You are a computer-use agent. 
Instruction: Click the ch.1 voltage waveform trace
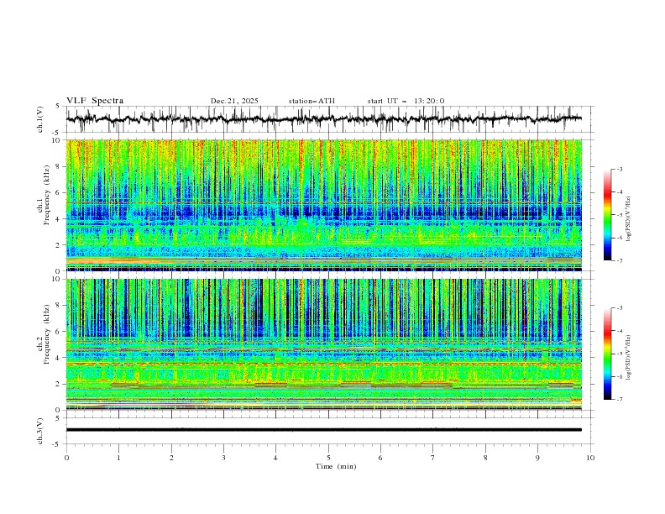tap(324, 119)
